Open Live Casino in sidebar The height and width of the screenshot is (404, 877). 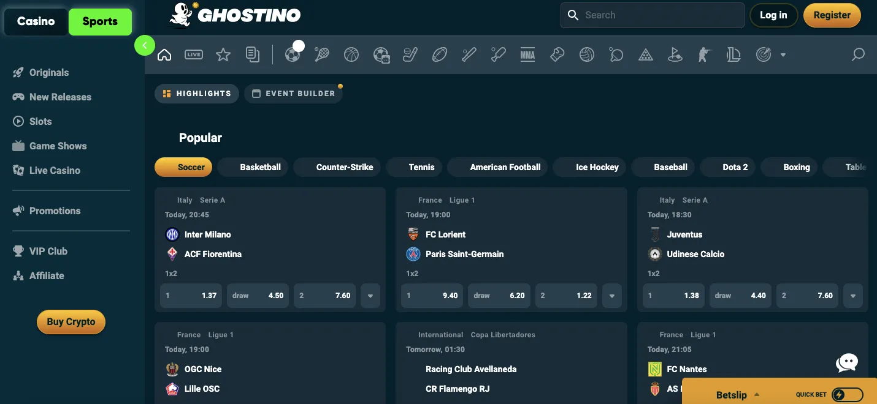click(x=46, y=170)
